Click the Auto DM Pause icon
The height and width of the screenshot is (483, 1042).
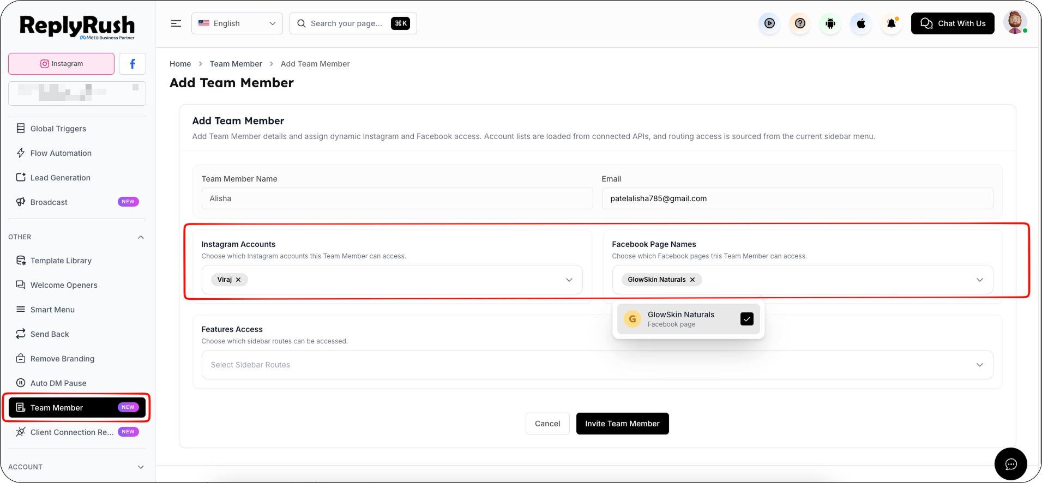[x=21, y=383]
